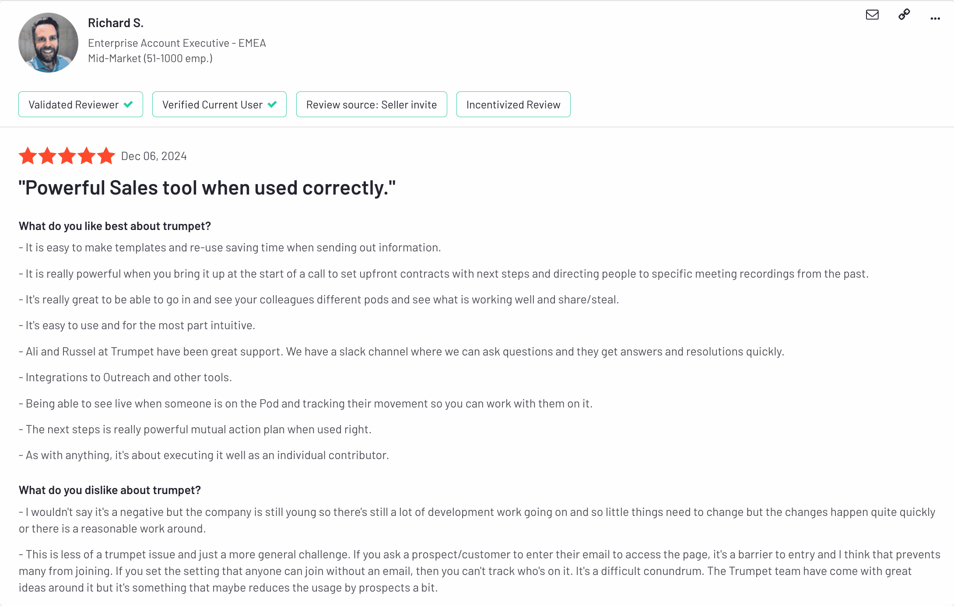Click the Validated Reviewer badge
The image size is (954, 606).
click(81, 104)
